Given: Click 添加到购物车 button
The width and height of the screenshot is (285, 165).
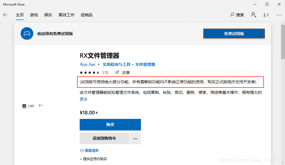Looking at the screenshot, I should [104, 138].
